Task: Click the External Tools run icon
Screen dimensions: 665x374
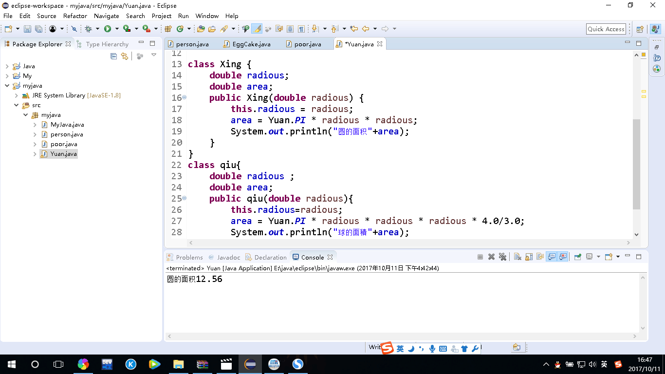Action: pos(146,29)
